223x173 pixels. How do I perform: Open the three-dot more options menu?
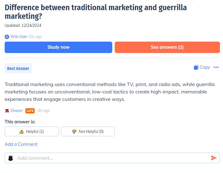click(x=216, y=68)
